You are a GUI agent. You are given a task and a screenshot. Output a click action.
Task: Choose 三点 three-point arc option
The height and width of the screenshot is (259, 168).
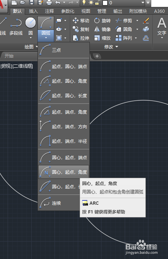click(x=64, y=50)
